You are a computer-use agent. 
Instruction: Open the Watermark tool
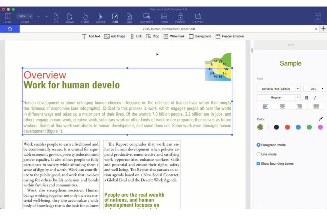[174, 36]
